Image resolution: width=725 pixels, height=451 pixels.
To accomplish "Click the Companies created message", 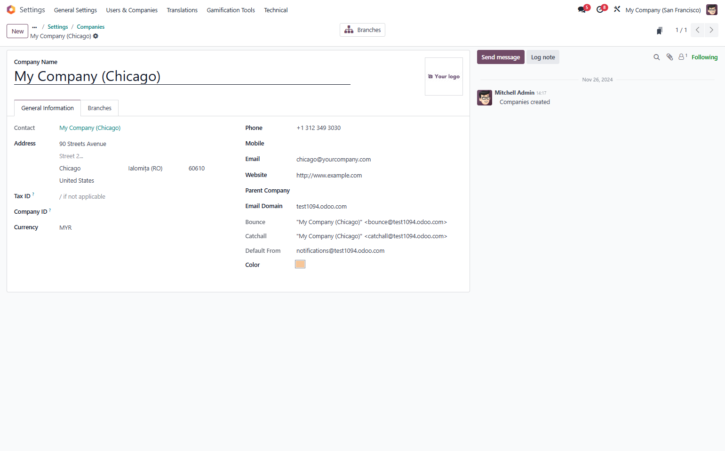I will 525,102.
